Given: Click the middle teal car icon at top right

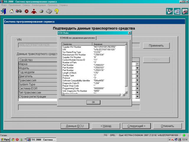Looking at the screenshot, I should pyautogui.click(x=177, y=11).
